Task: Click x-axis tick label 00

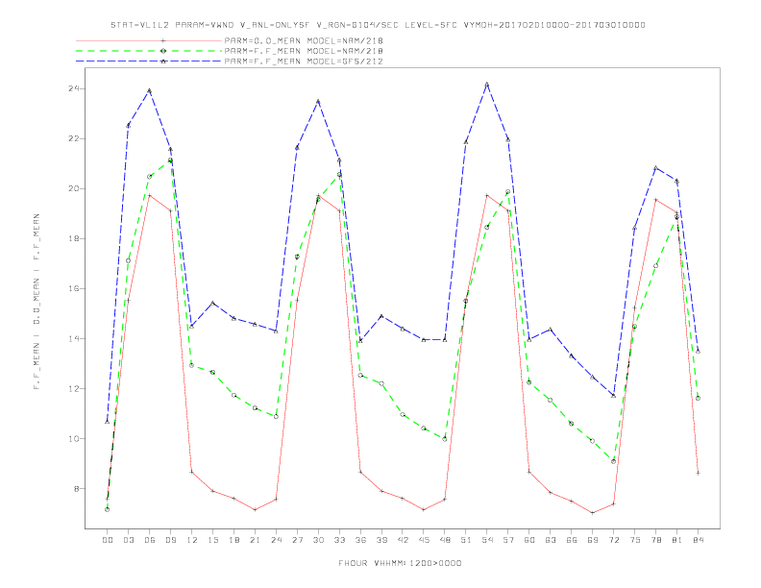Action: (108, 540)
